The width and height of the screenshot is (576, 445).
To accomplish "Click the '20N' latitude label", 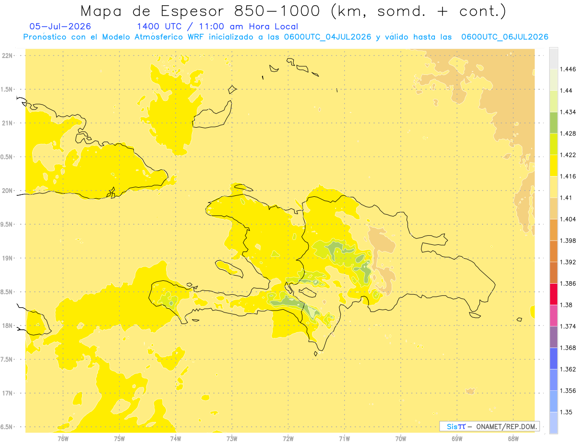I will [x=8, y=191].
